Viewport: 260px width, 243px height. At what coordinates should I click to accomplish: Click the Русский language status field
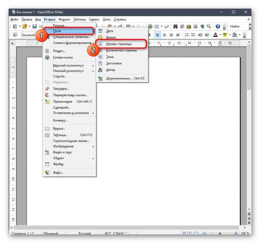point(85,233)
